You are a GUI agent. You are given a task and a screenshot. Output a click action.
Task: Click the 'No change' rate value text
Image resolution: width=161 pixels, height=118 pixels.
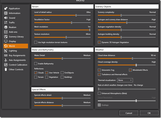(x=138, y=85)
